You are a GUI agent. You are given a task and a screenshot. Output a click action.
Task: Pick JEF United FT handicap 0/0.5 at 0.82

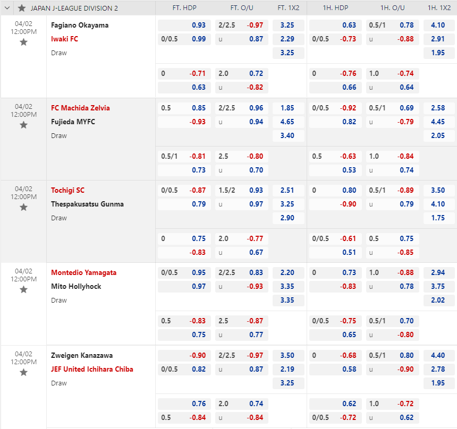184,370
